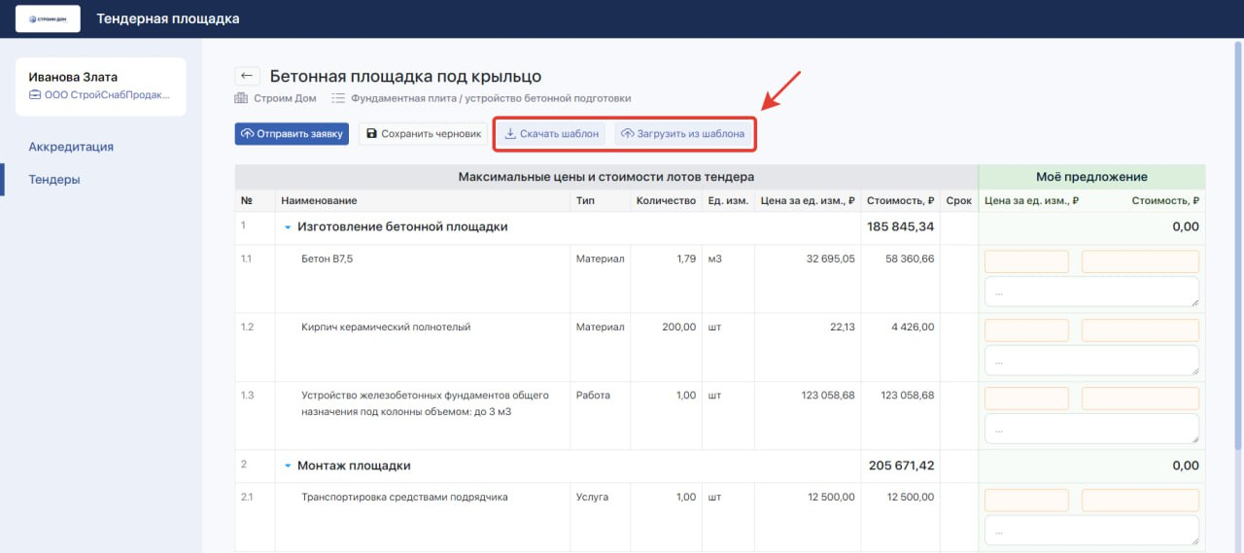The width and height of the screenshot is (1244, 553).
Task: Click cost field for Устройство железобетонных фундаментов
Action: [1140, 398]
